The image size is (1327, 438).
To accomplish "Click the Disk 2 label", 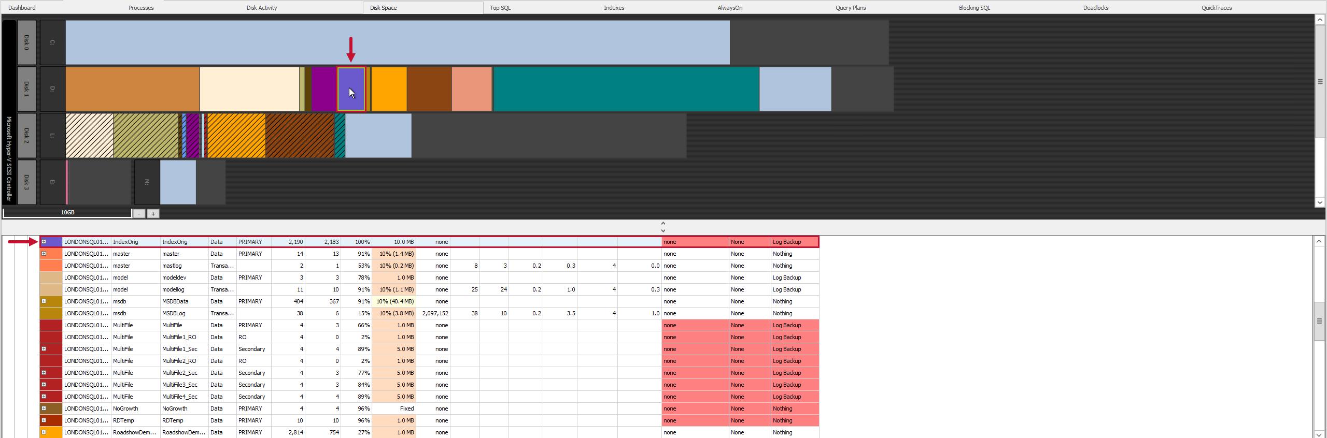I will coord(27,136).
